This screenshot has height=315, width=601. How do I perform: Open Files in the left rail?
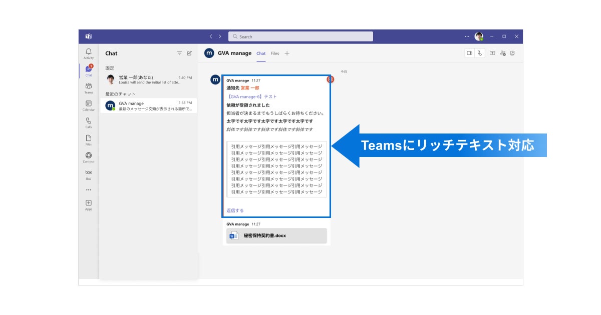[x=89, y=140]
